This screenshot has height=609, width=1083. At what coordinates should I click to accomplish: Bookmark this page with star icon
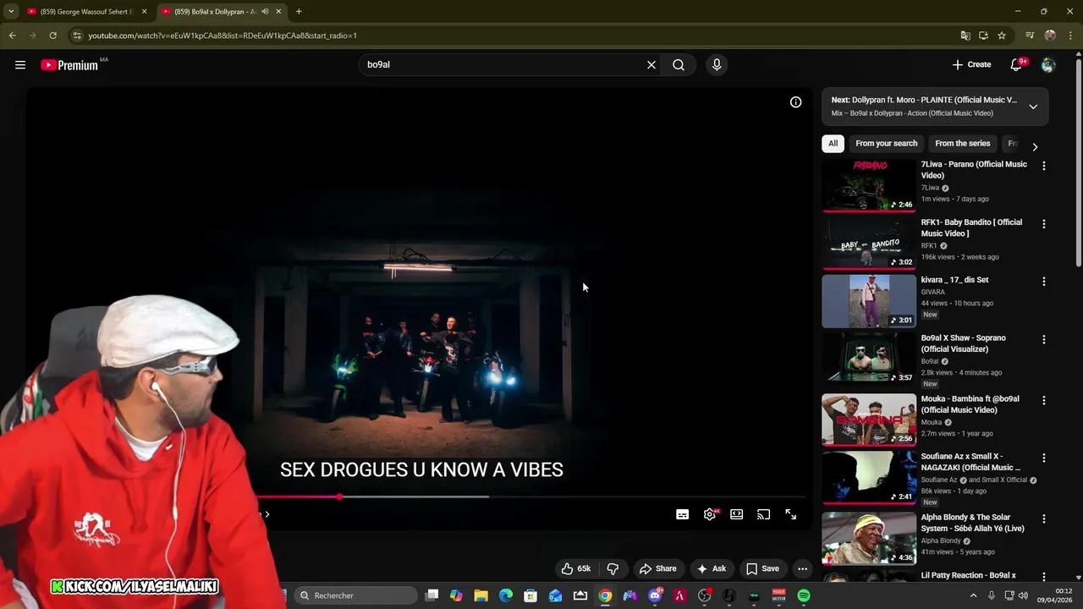coord(1002,36)
